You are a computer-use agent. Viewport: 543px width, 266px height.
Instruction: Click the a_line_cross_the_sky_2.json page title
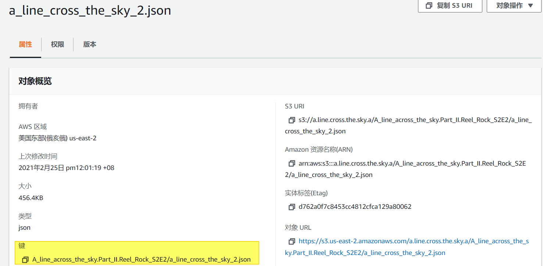tap(90, 10)
